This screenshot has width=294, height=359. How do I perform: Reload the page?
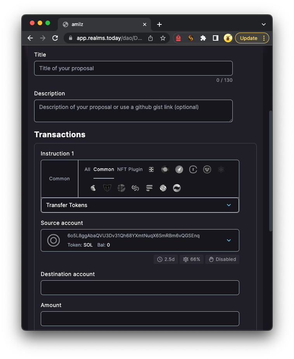point(55,38)
